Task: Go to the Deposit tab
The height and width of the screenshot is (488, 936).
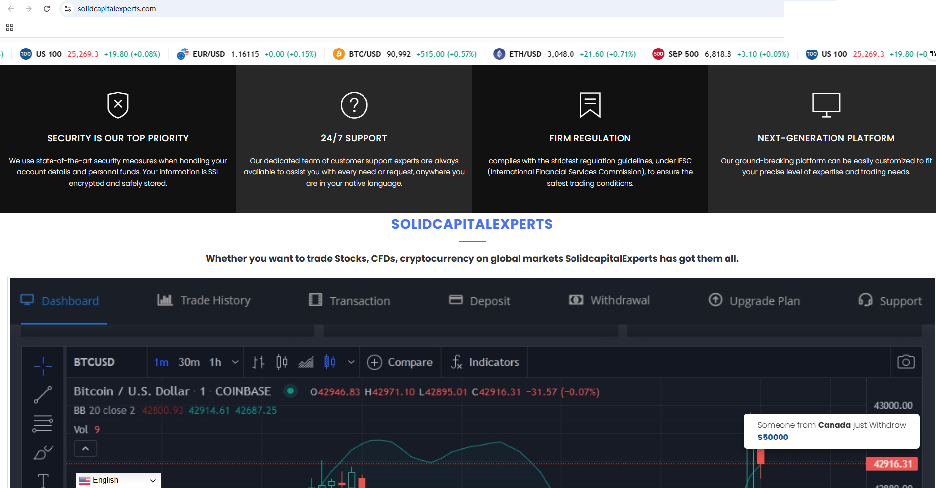Action: 479,301
